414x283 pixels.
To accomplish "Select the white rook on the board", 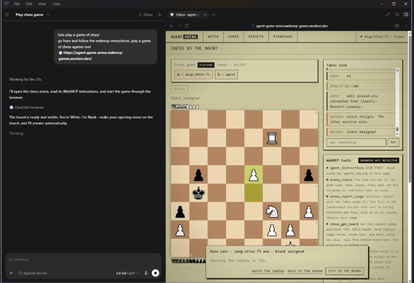I will (x=272, y=138).
